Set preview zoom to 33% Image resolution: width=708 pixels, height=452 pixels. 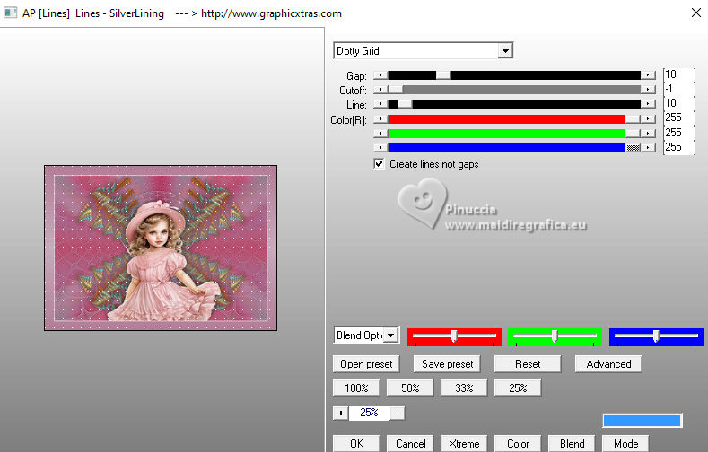pos(464,388)
